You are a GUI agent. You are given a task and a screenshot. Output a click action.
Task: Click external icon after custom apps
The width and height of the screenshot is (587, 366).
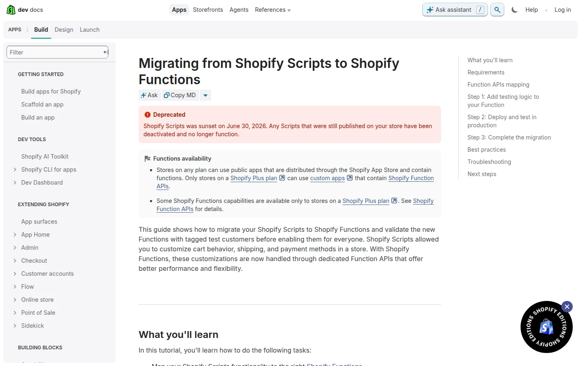pyautogui.click(x=350, y=178)
